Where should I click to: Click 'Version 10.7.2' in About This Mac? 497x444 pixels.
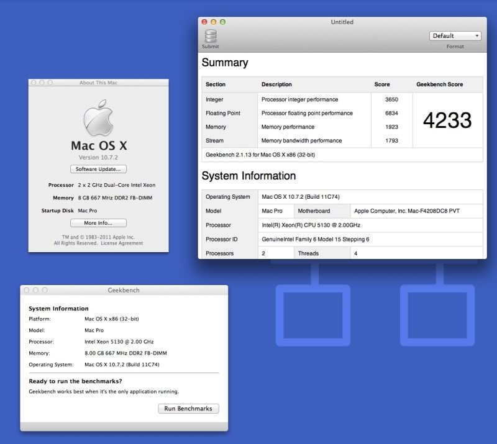click(98, 157)
